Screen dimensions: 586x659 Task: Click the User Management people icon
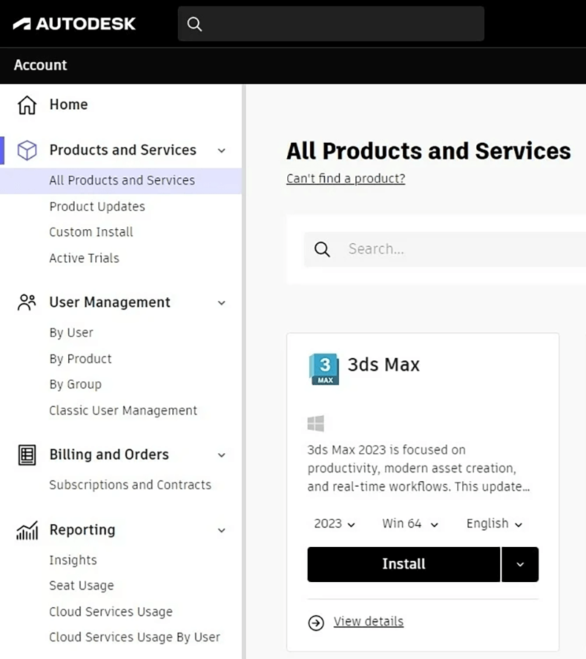[x=27, y=302]
